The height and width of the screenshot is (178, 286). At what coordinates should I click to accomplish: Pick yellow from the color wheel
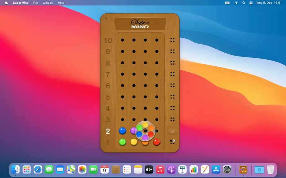145,125
